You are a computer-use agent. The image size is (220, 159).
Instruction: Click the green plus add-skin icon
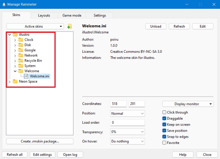tap(69, 26)
